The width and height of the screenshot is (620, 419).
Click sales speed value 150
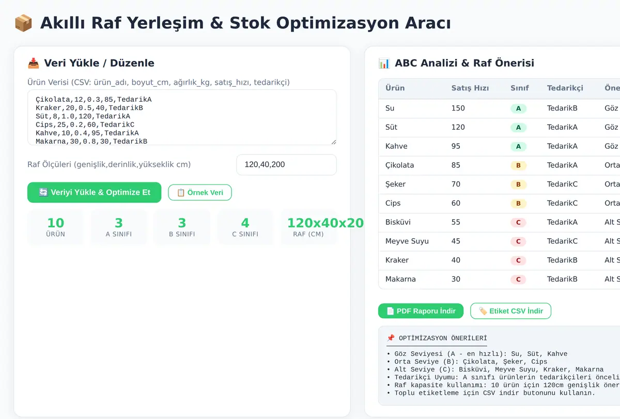pos(458,108)
